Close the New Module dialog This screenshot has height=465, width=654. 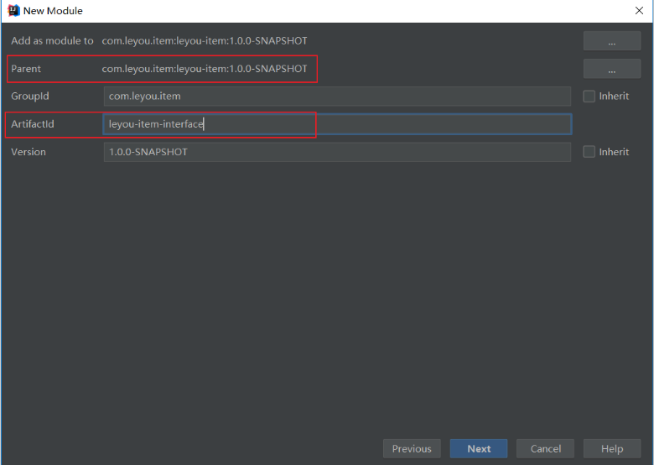point(639,10)
